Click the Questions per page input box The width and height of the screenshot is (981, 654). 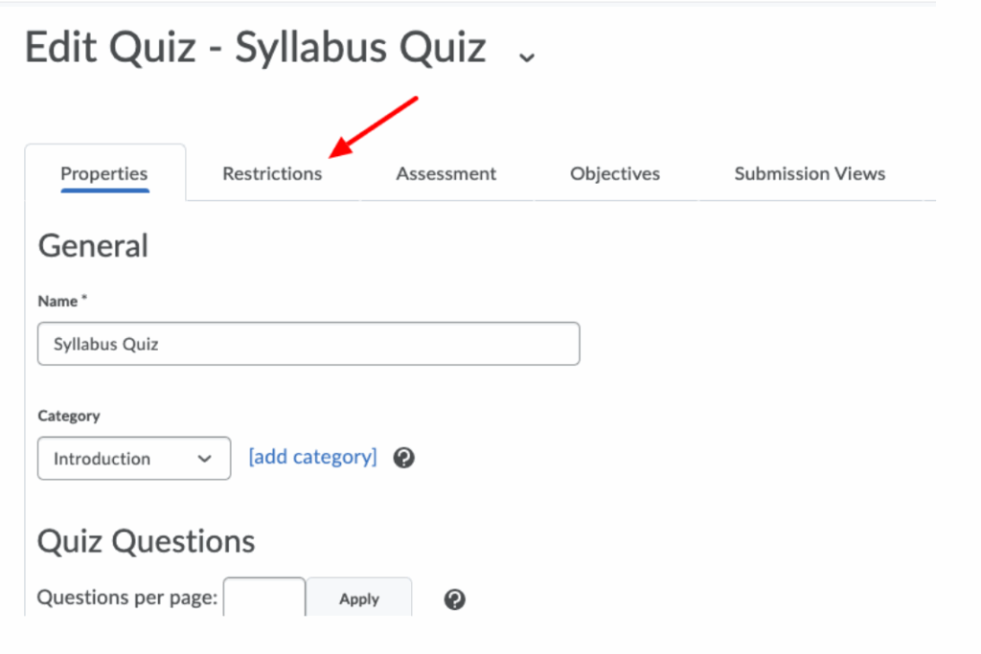point(264,598)
